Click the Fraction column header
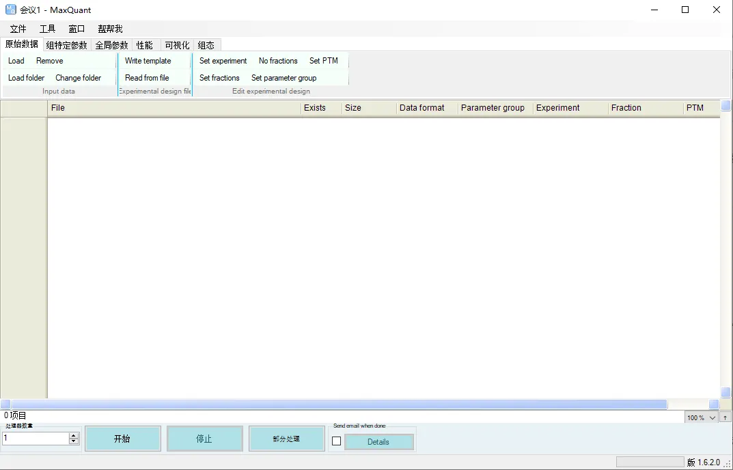The image size is (733, 470). [x=646, y=108]
